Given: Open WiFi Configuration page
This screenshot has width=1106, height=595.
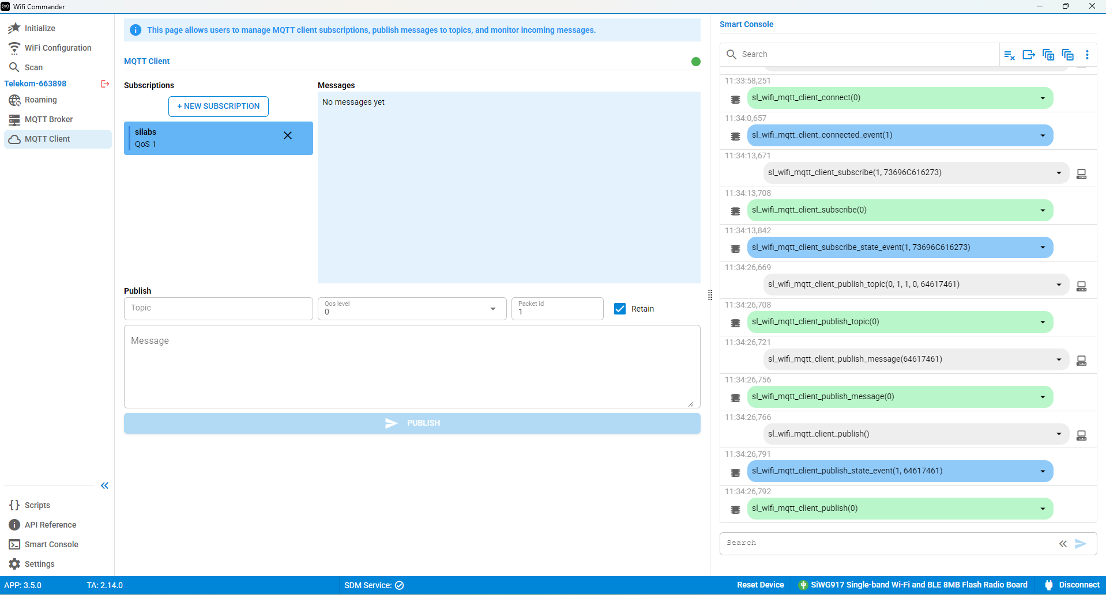Looking at the screenshot, I should pyautogui.click(x=58, y=48).
